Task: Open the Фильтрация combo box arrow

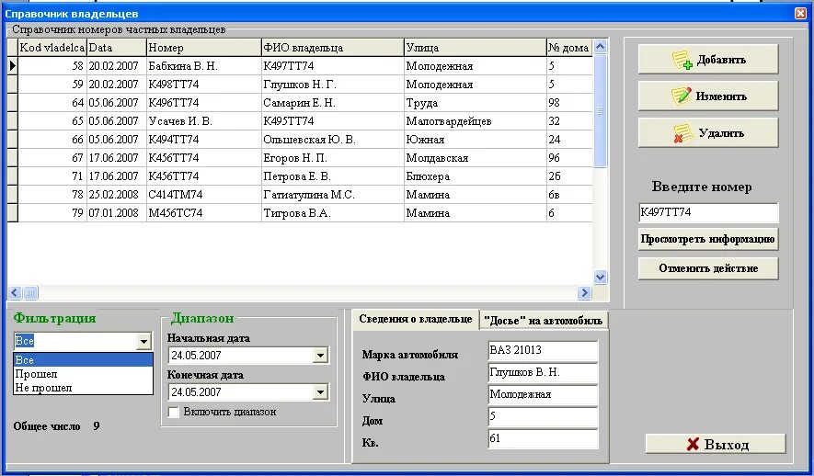Action: [x=143, y=341]
